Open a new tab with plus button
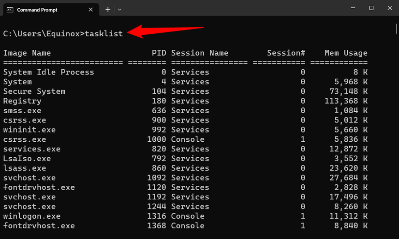The width and height of the screenshot is (399, 239). [108, 10]
